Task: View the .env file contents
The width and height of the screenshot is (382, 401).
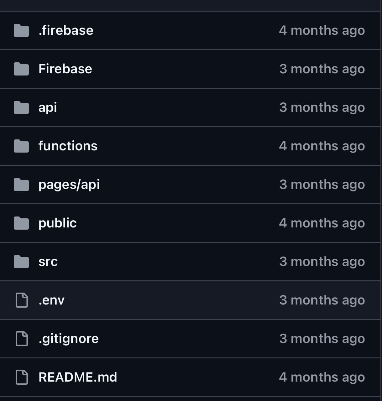Action: coord(51,300)
